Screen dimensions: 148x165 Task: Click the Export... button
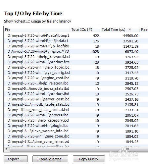pos(16,159)
